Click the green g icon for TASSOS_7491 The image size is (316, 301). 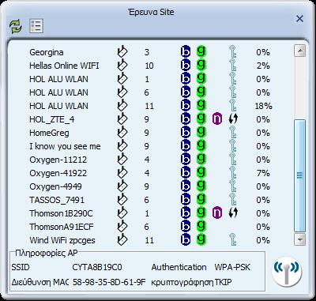[x=201, y=200]
